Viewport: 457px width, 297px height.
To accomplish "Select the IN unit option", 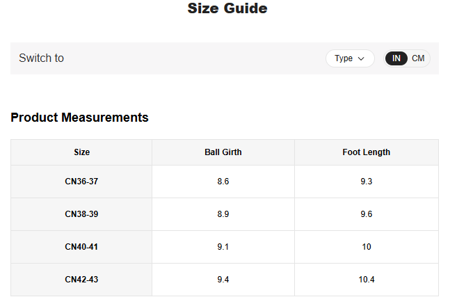I will point(396,58).
